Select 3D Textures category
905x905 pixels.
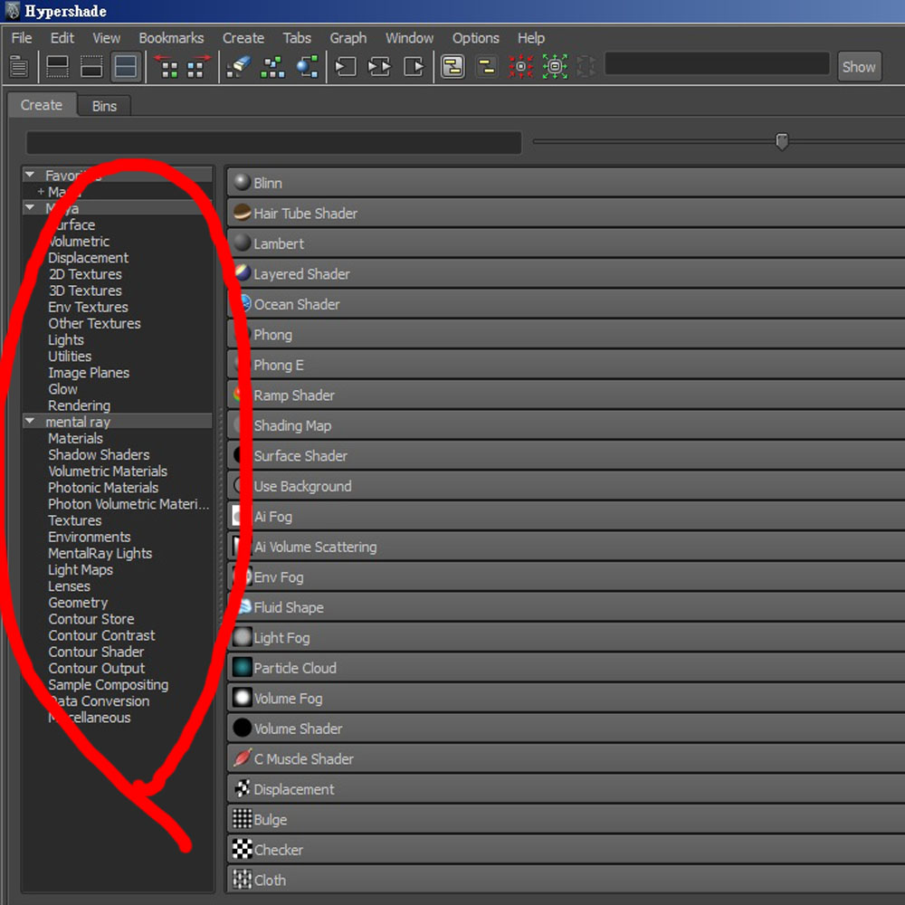pos(85,291)
